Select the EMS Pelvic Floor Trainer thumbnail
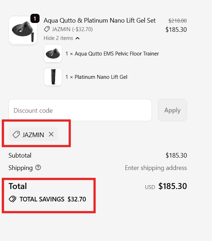This screenshot has width=212, height=241. 53,54
